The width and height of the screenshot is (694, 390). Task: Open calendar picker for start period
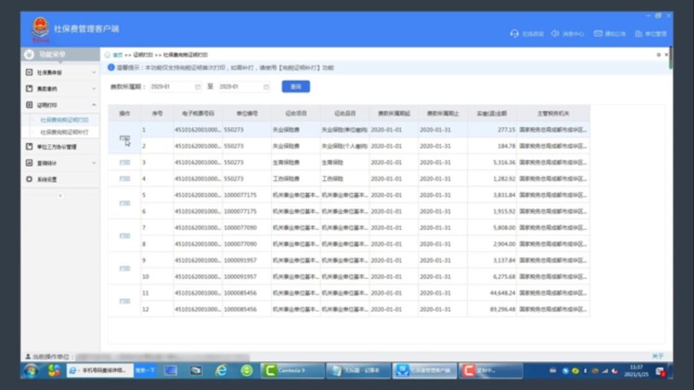point(197,87)
